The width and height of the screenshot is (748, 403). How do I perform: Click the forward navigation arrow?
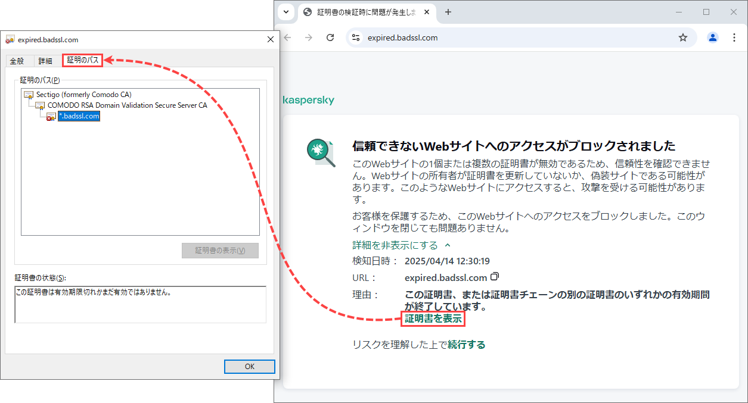click(309, 37)
